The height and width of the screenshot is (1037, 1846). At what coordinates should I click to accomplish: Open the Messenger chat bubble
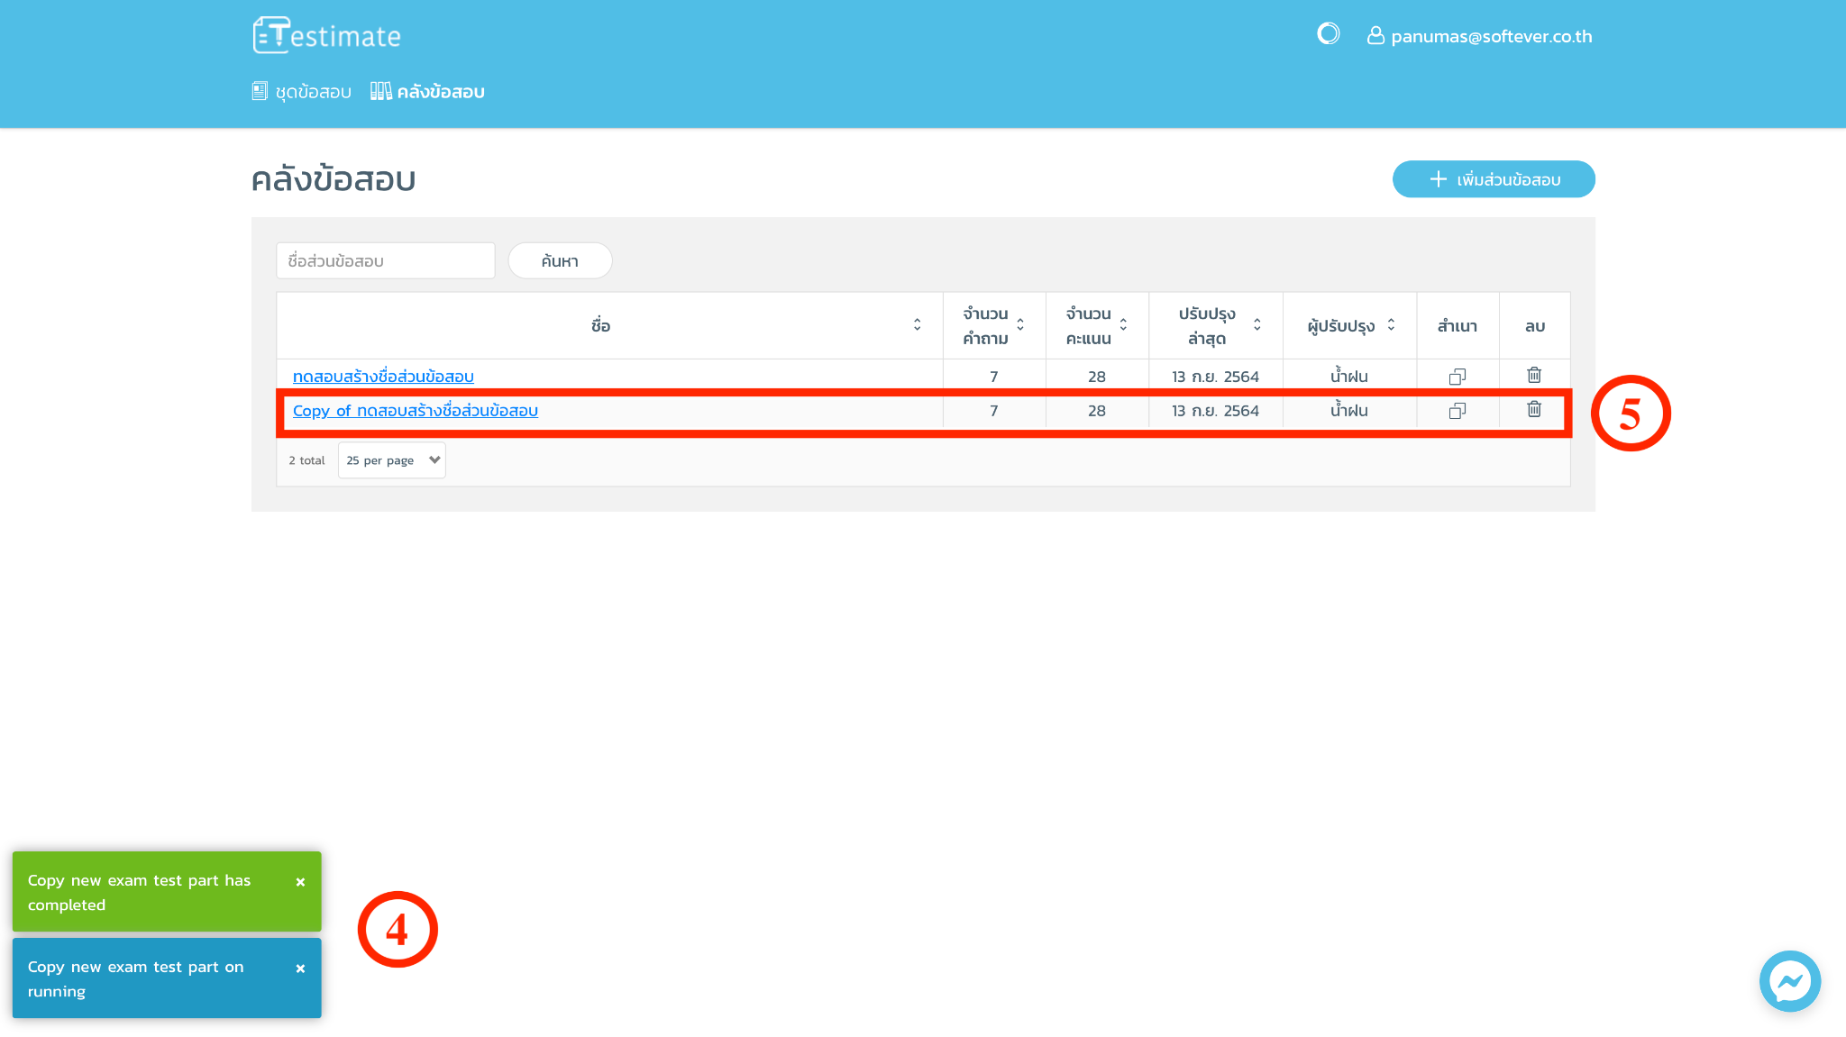[x=1789, y=981]
